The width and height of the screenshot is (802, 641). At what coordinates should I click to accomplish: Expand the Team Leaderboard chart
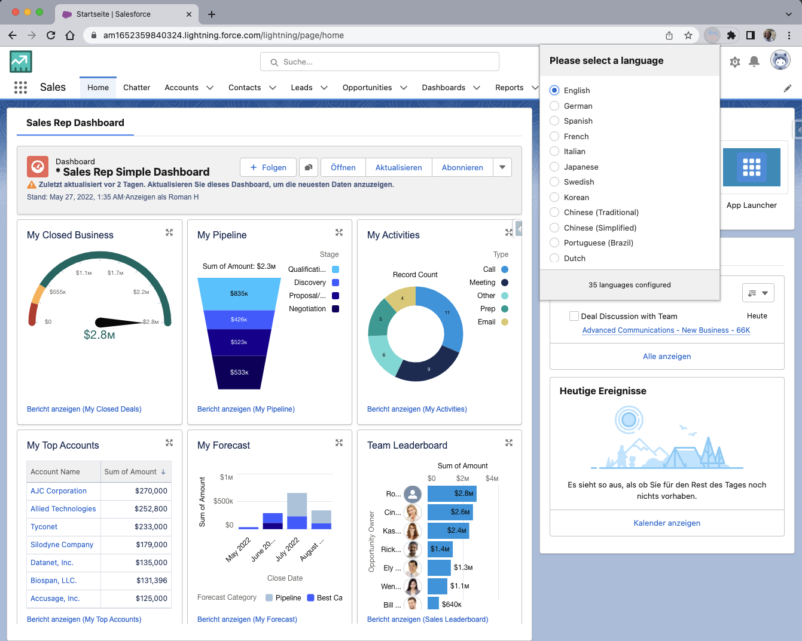(x=509, y=443)
